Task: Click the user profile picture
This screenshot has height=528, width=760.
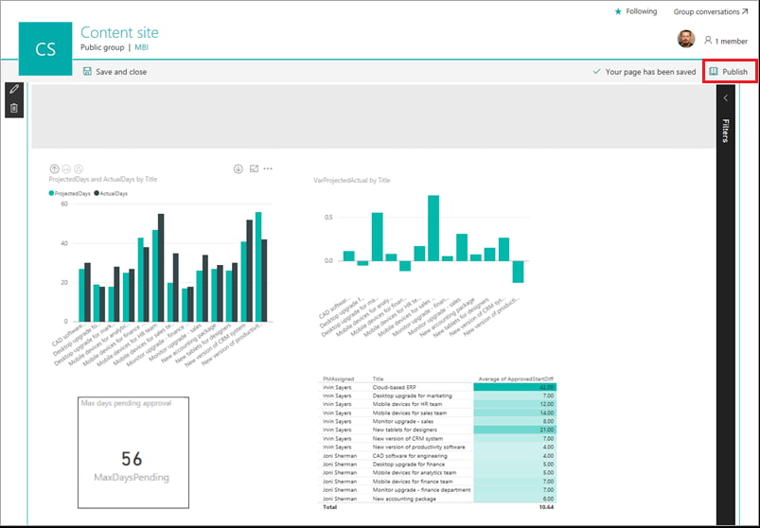Action: coord(686,39)
